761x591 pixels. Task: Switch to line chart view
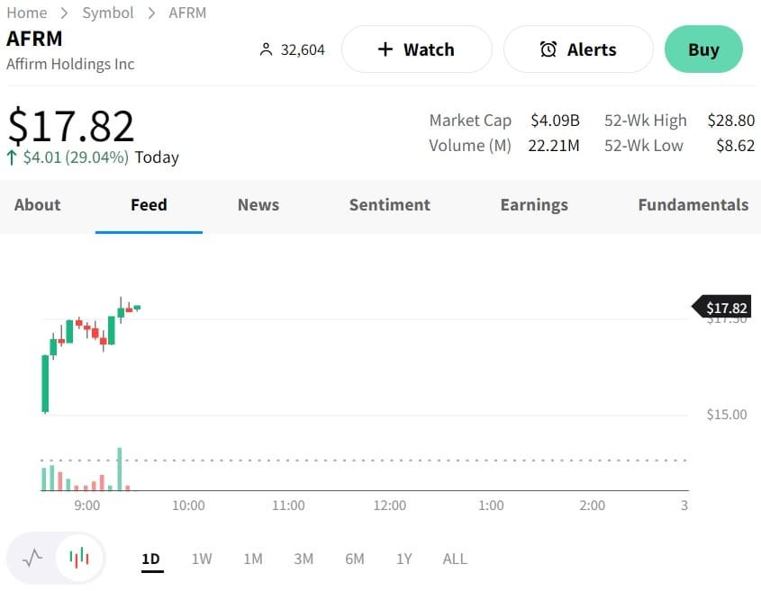[32, 559]
